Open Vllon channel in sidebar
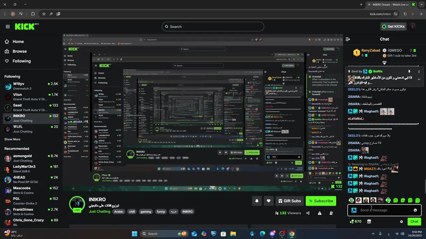The image size is (426, 239). click(31, 97)
